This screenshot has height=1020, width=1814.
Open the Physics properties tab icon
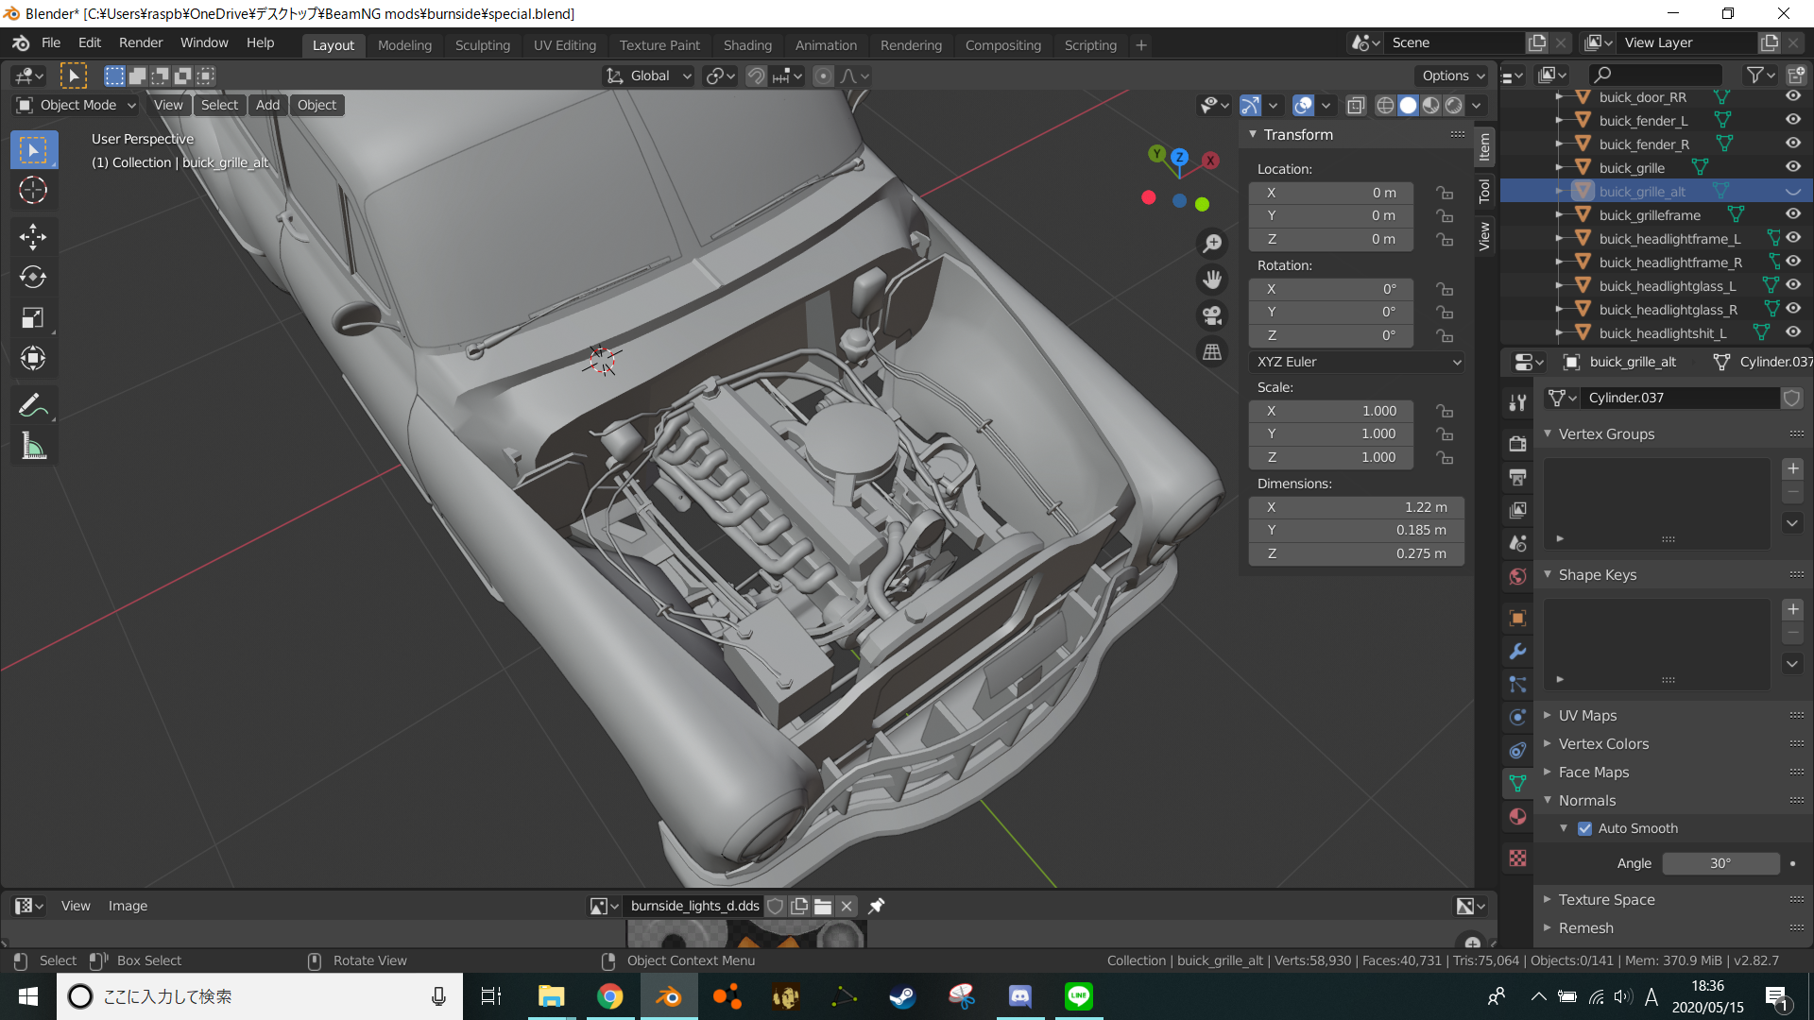point(1517,717)
